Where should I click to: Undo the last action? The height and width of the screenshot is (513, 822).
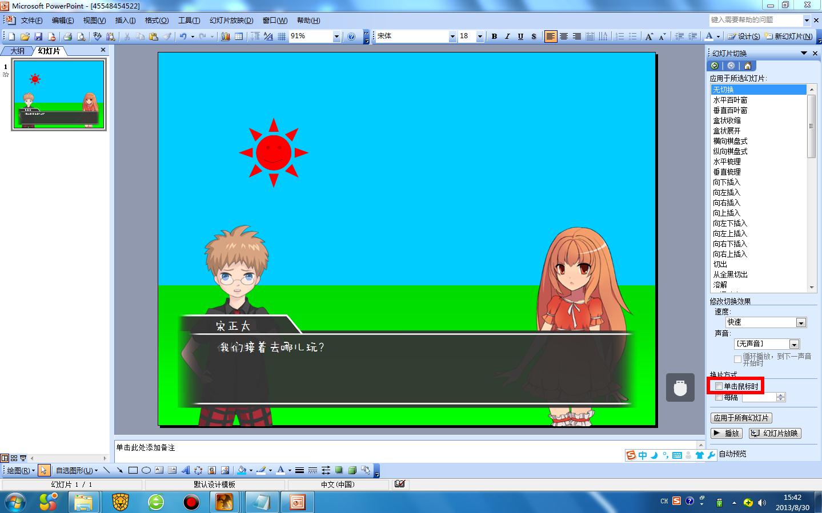[x=183, y=37]
